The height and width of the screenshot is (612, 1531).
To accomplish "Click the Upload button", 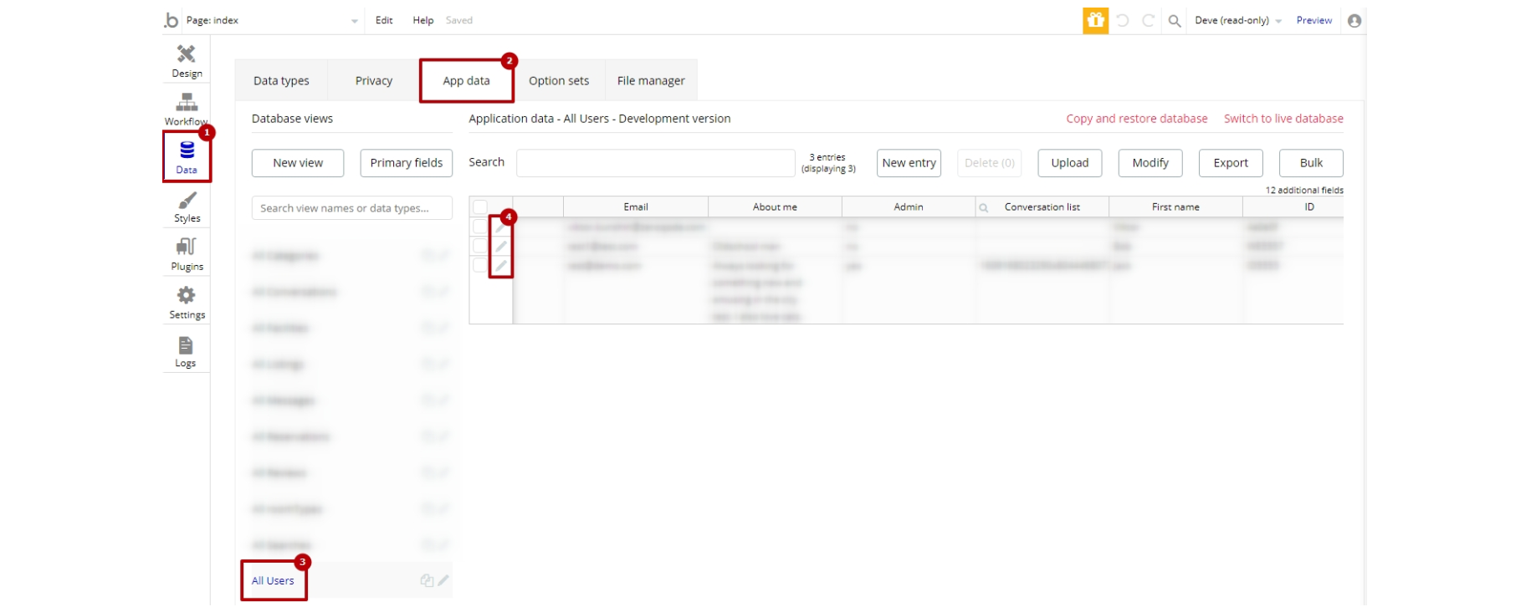I will (x=1070, y=163).
